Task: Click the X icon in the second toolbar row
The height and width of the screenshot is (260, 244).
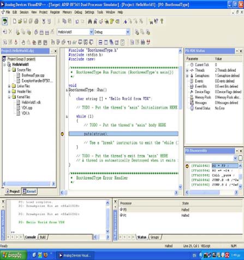Action: pyautogui.click(x=10, y=32)
